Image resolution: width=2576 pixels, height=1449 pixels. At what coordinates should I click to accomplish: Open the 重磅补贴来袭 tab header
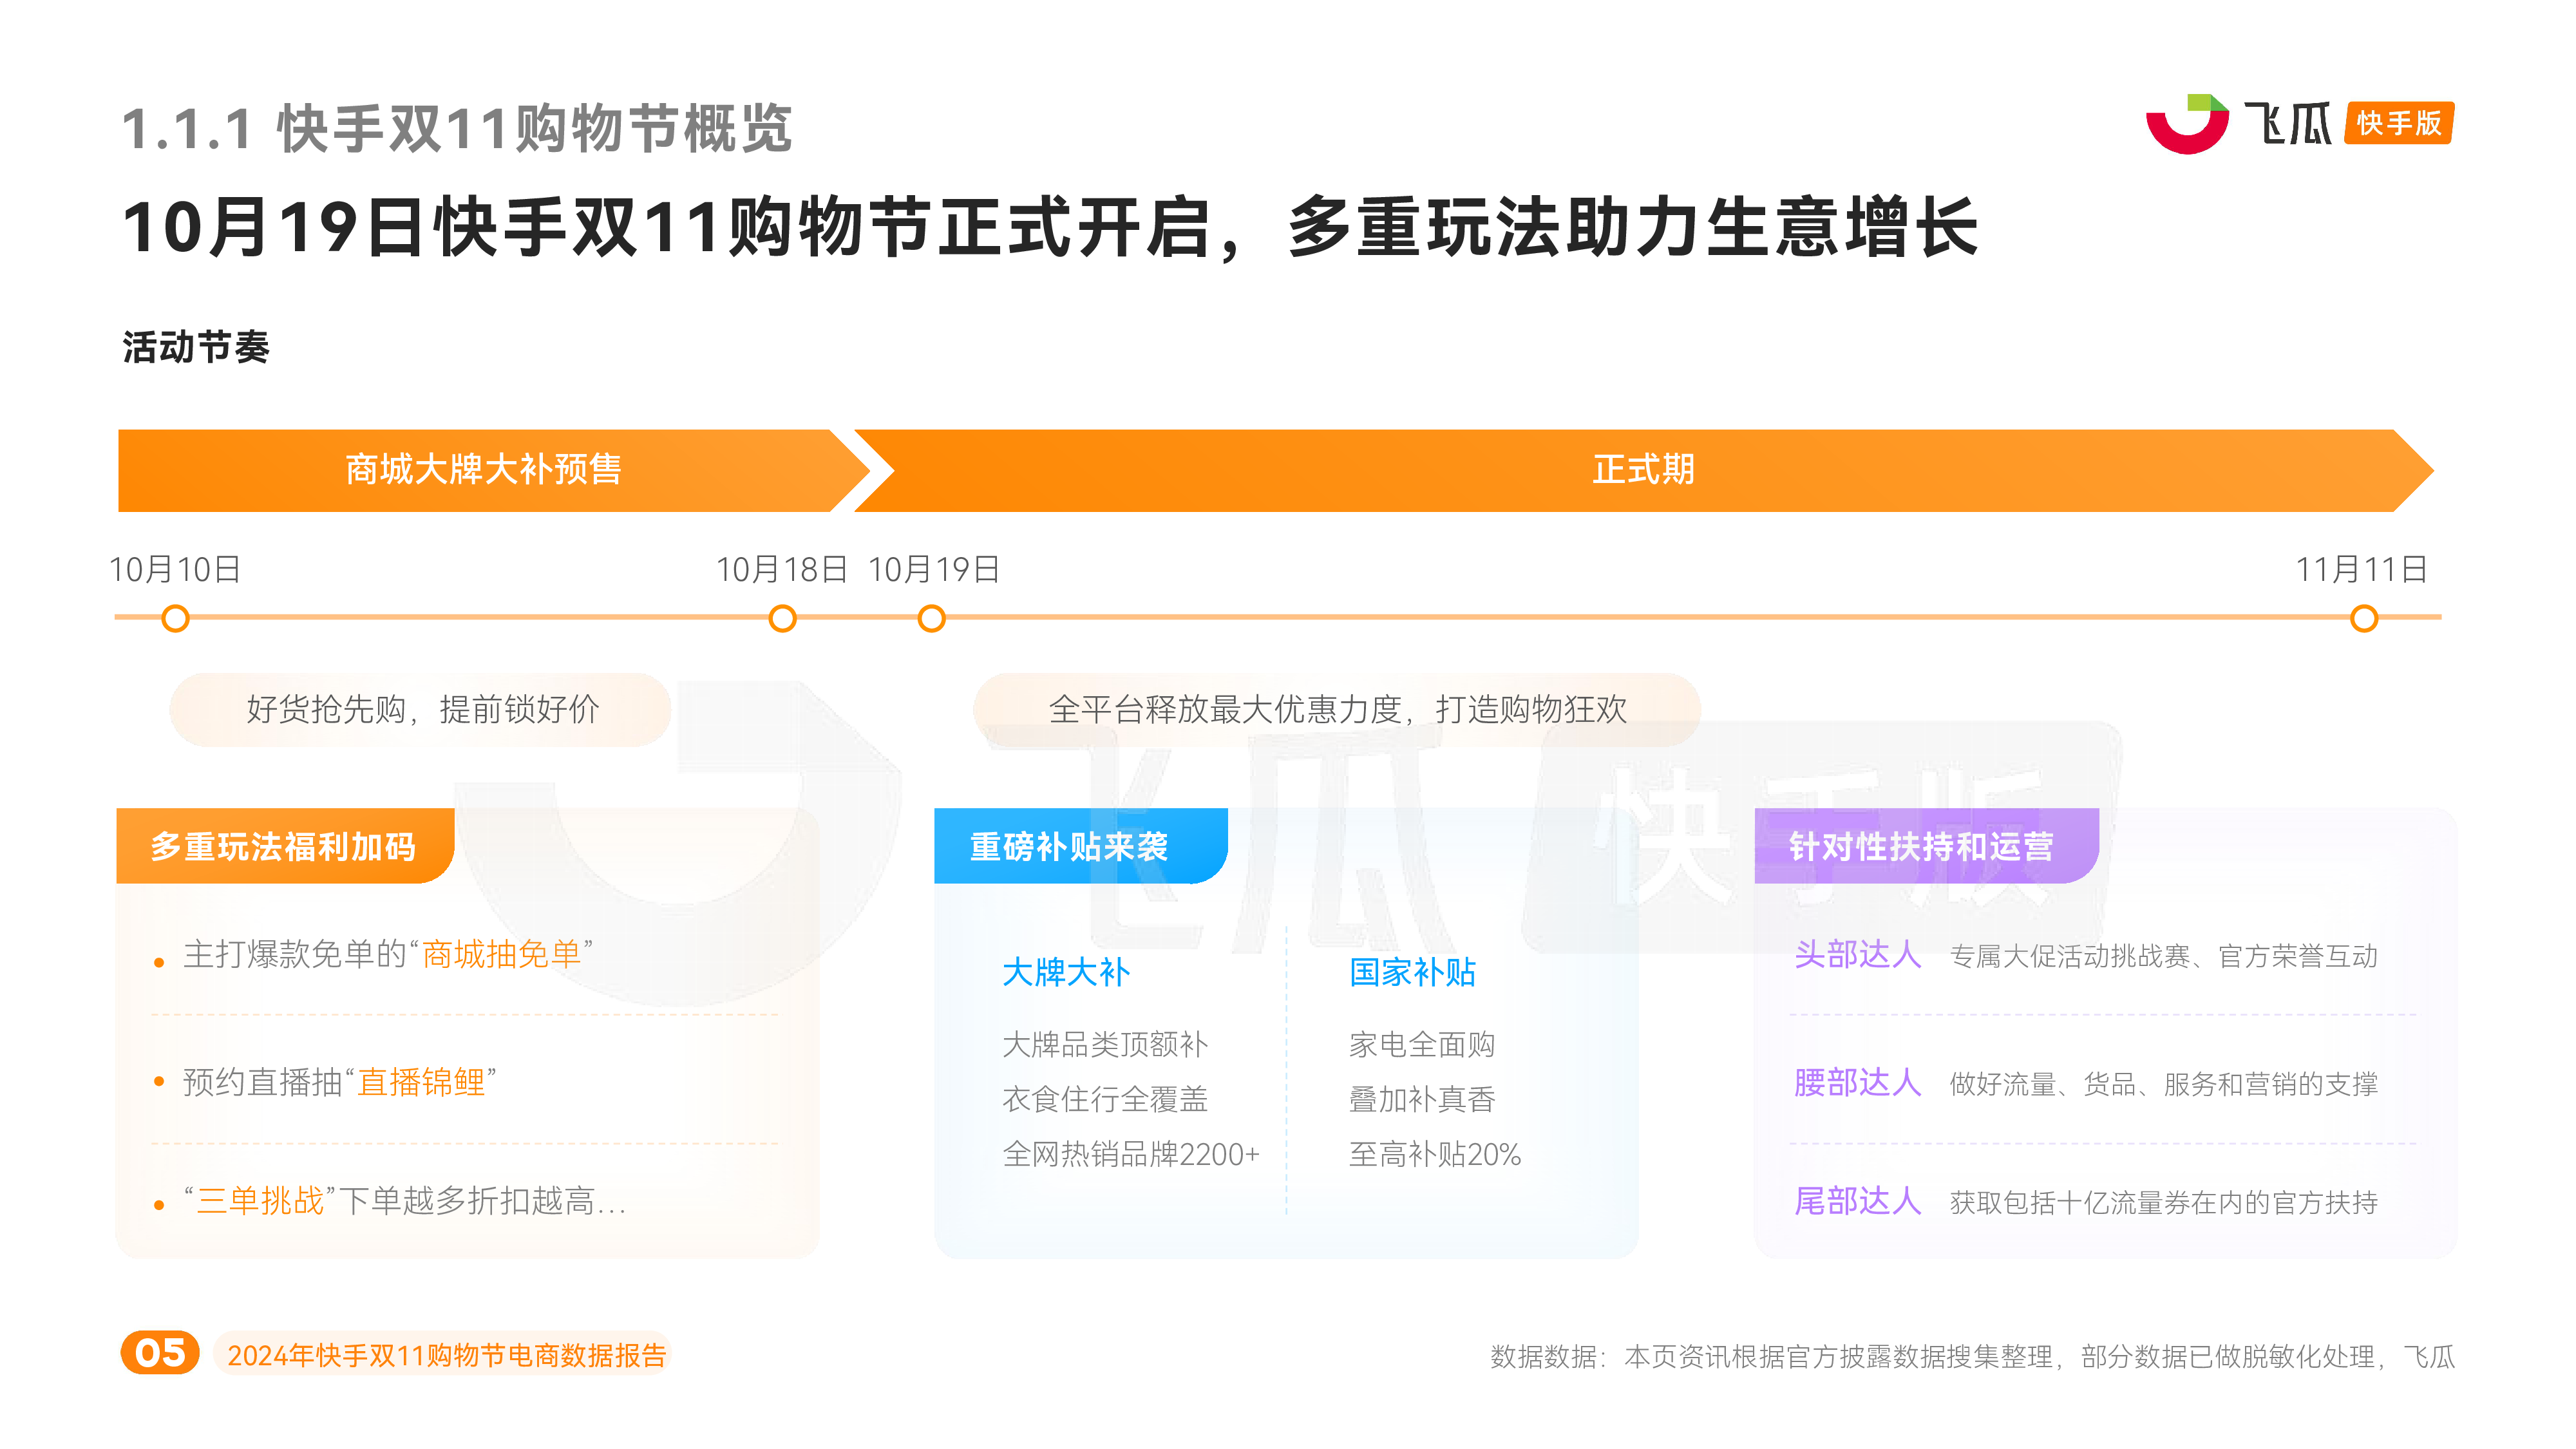[1080, 846]
